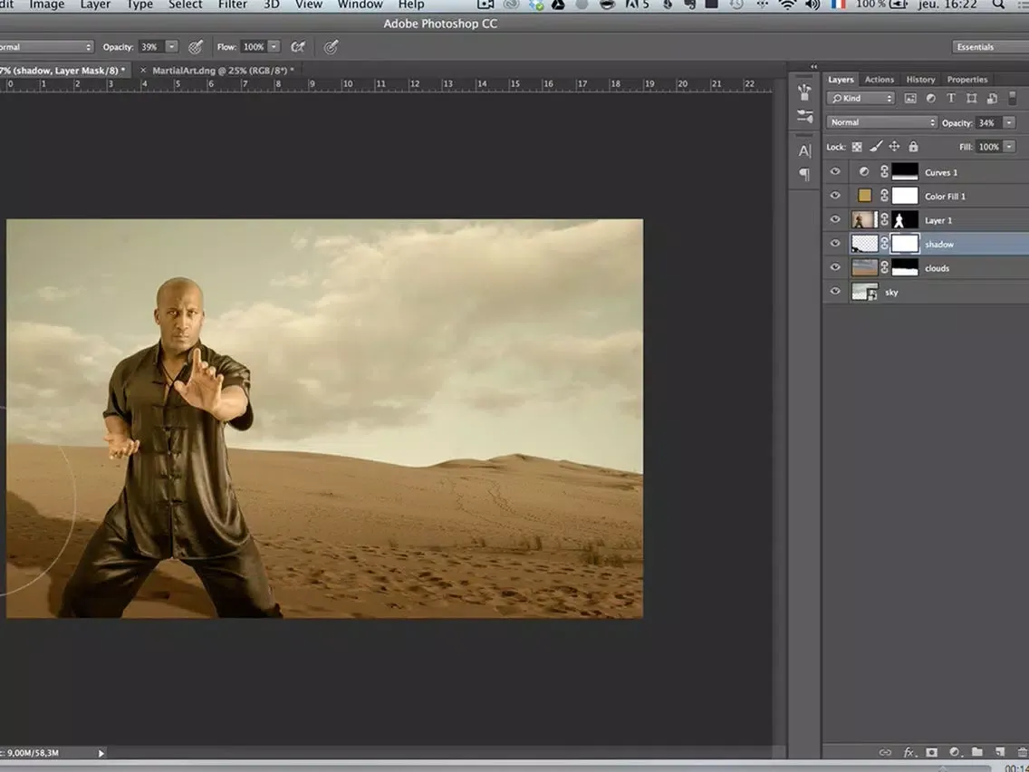Open the 3D menu
The width and height of the screenshot is (1029, 772).
tap(271, 5)
